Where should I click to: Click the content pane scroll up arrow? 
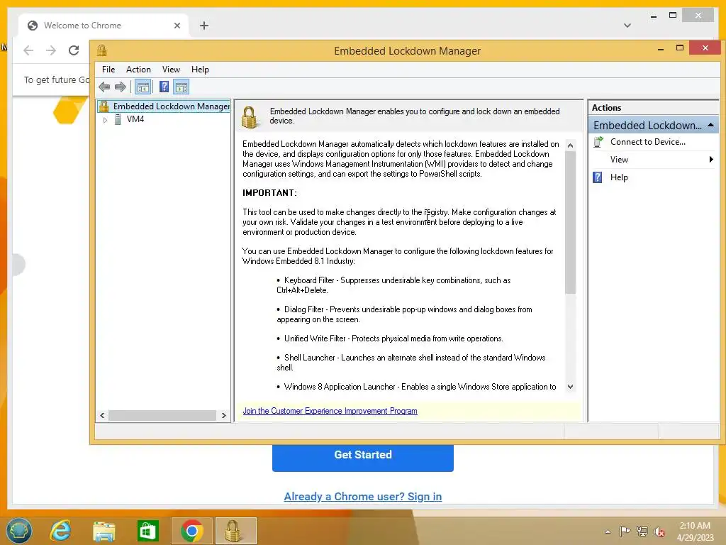point(571,145)
